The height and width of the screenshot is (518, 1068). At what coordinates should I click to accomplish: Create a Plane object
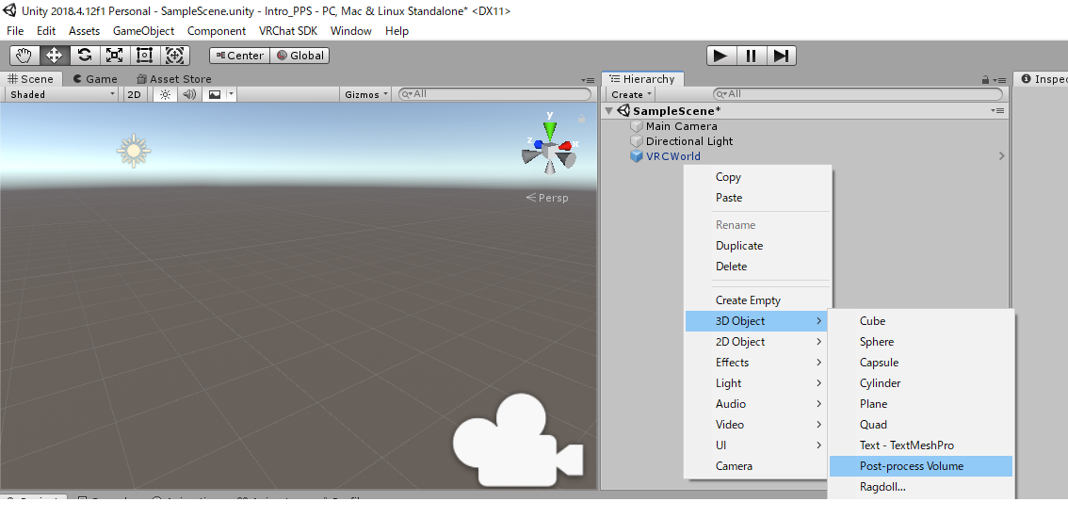(921, 403)
